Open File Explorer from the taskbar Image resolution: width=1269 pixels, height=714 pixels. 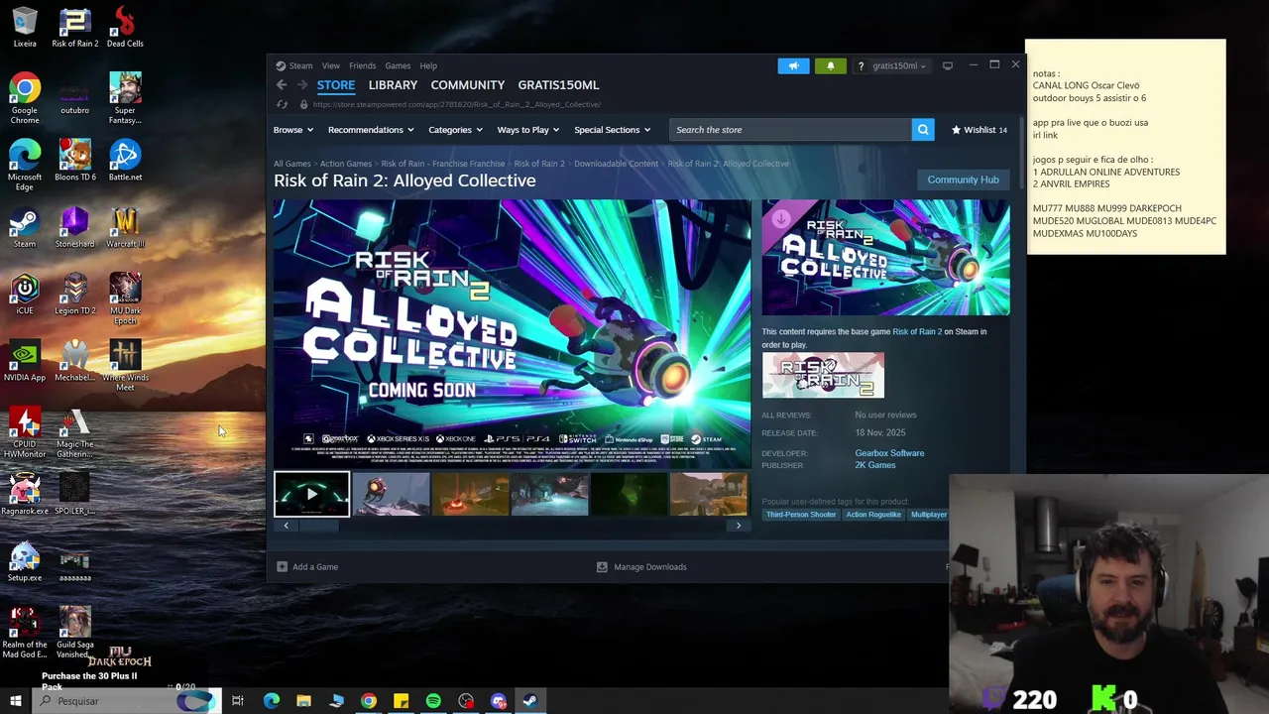(303, 701)
